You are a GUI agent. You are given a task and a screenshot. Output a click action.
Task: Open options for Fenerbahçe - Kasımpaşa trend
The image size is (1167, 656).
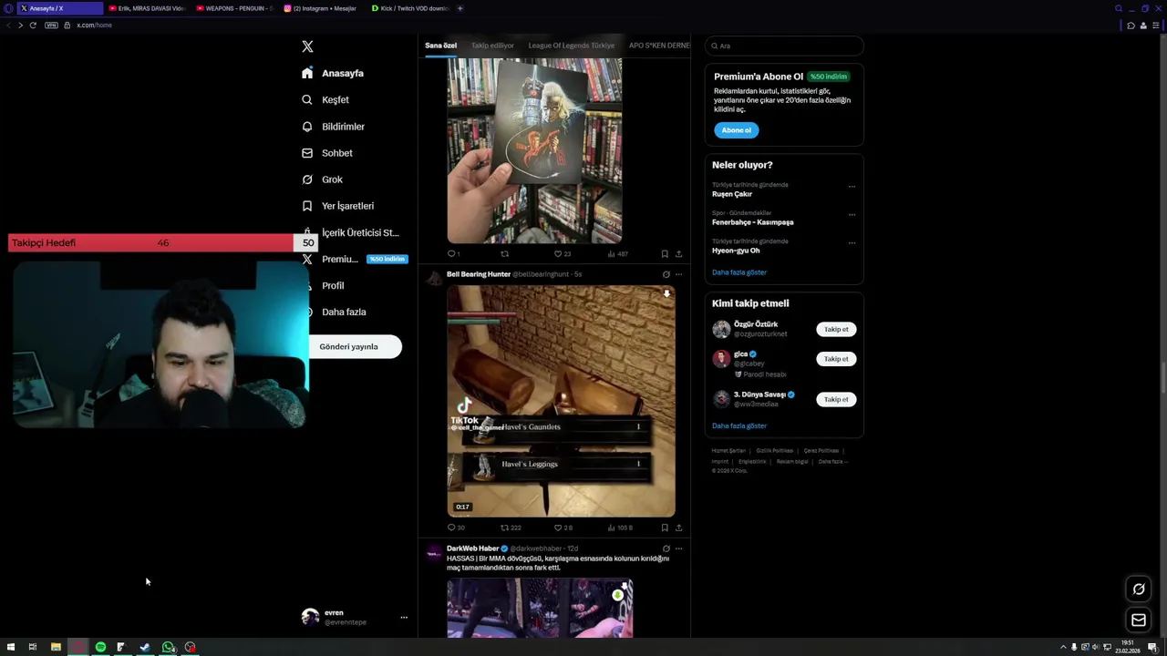point(852,215)
